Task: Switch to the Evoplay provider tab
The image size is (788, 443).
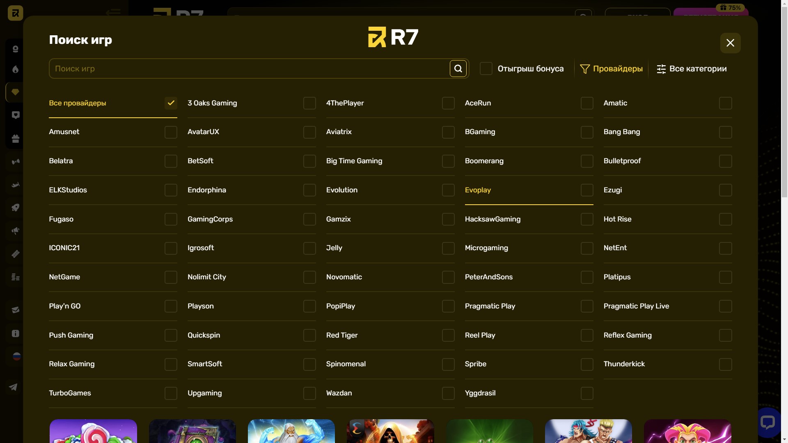Action: (478, 190)
